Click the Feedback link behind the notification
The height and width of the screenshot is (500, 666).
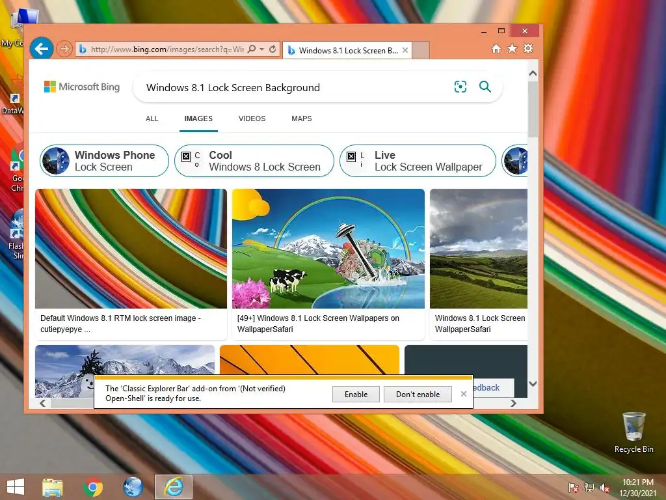(486, 388)
